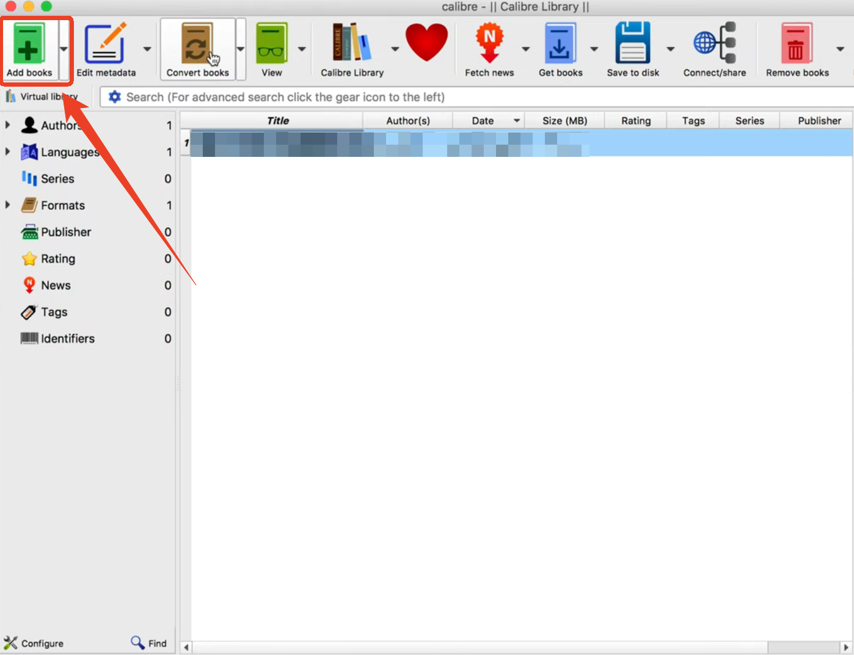
Task: Sort the book list by Title
Action: pos(277,121)
